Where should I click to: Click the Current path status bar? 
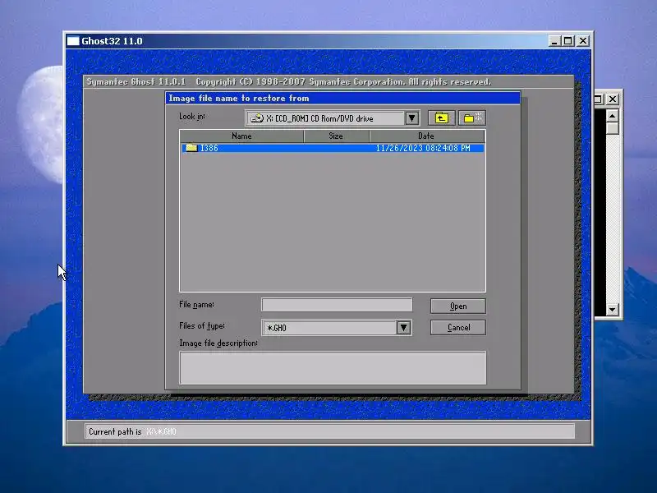pyautogui.click(x=329, y=431)
